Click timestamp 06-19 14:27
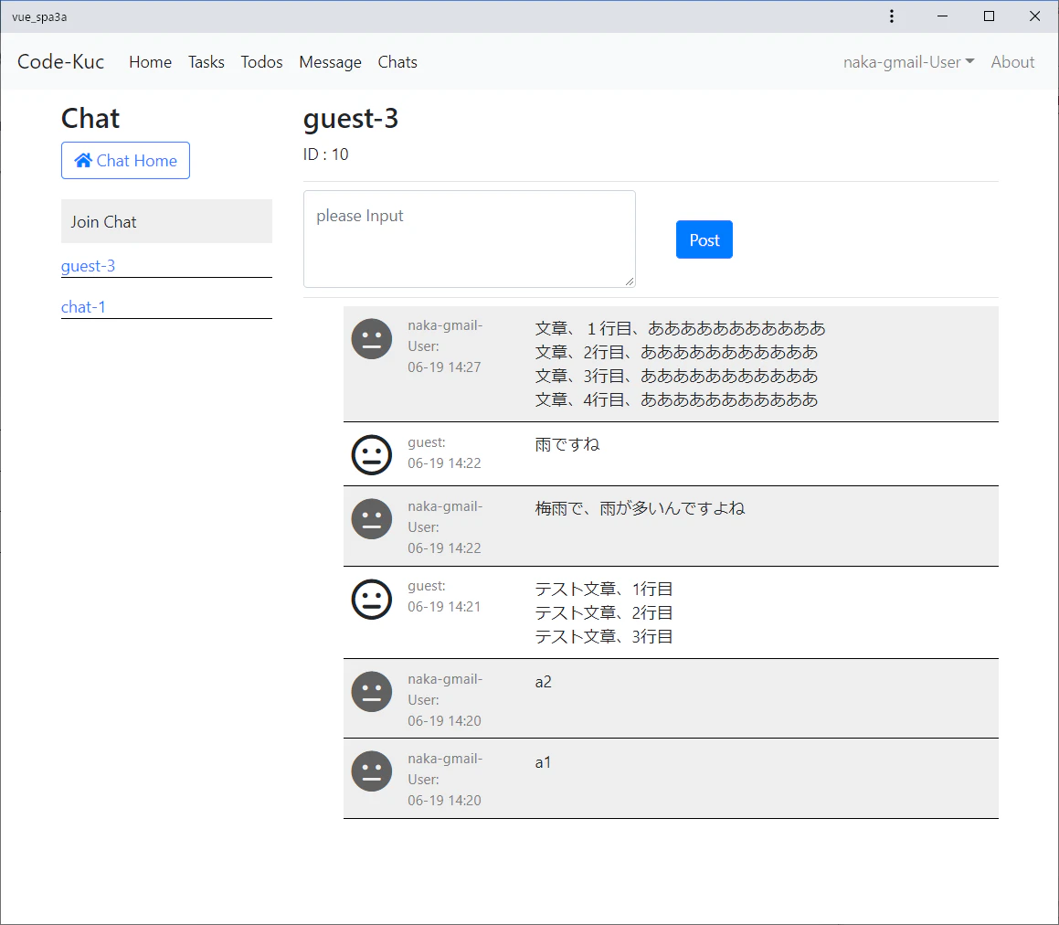1059x925 pixels. pos(444,367)
